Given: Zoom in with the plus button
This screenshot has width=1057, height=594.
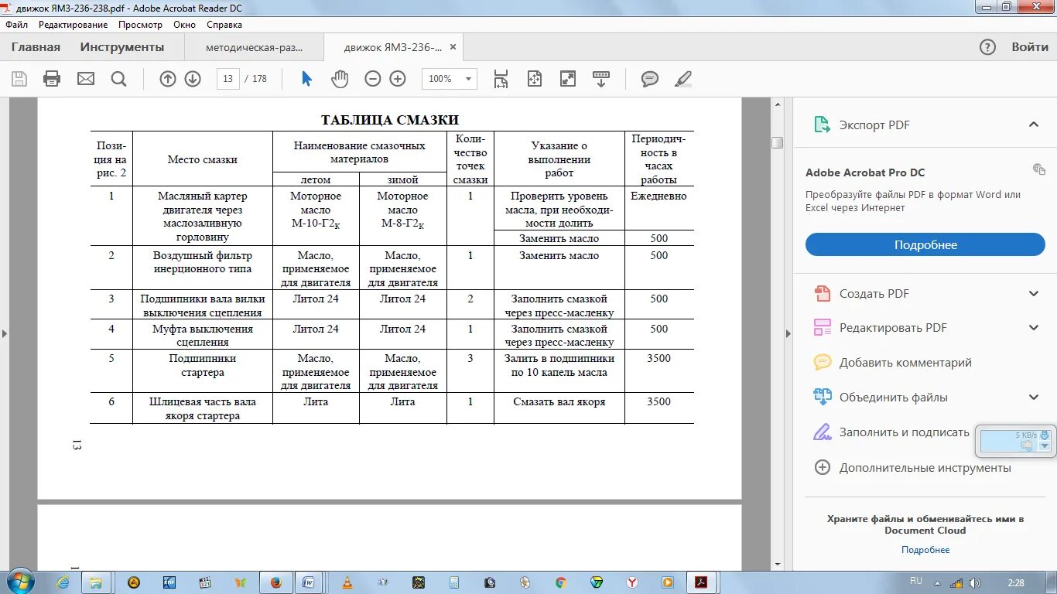Looking at the screenshot, I should (x=398, y=79).
